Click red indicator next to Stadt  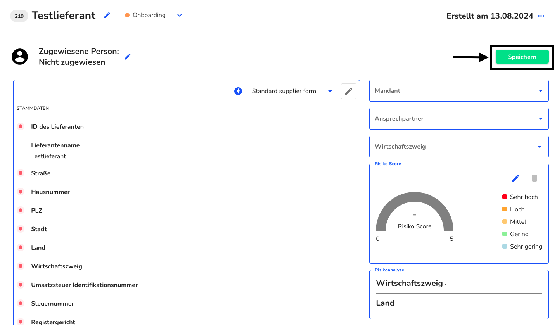tap(21, 229)
